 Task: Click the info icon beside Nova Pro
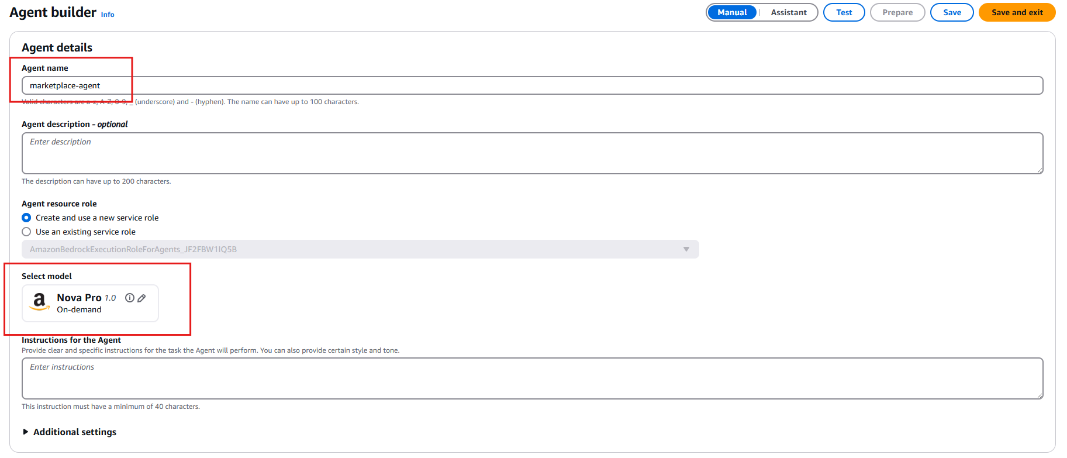pyautogui.click(x=130, y=298)
